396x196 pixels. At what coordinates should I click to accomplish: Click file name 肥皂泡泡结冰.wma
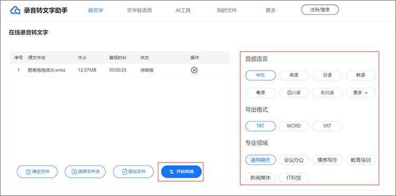(x=46, y=70)
